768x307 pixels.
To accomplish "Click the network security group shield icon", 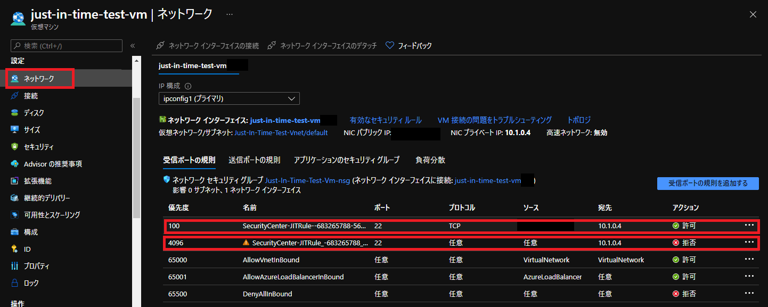I will point(167,180).
